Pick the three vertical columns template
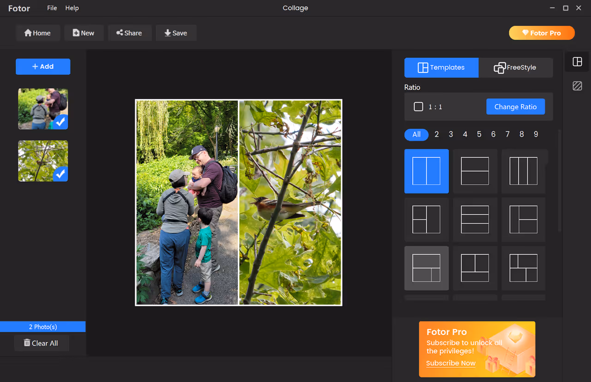The height and width of the screenshot is (382, 591). (x=523, y=171)
